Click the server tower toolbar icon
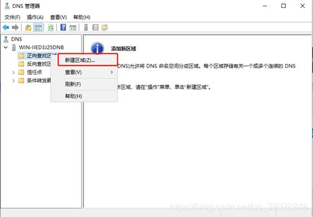 (86, 28)
